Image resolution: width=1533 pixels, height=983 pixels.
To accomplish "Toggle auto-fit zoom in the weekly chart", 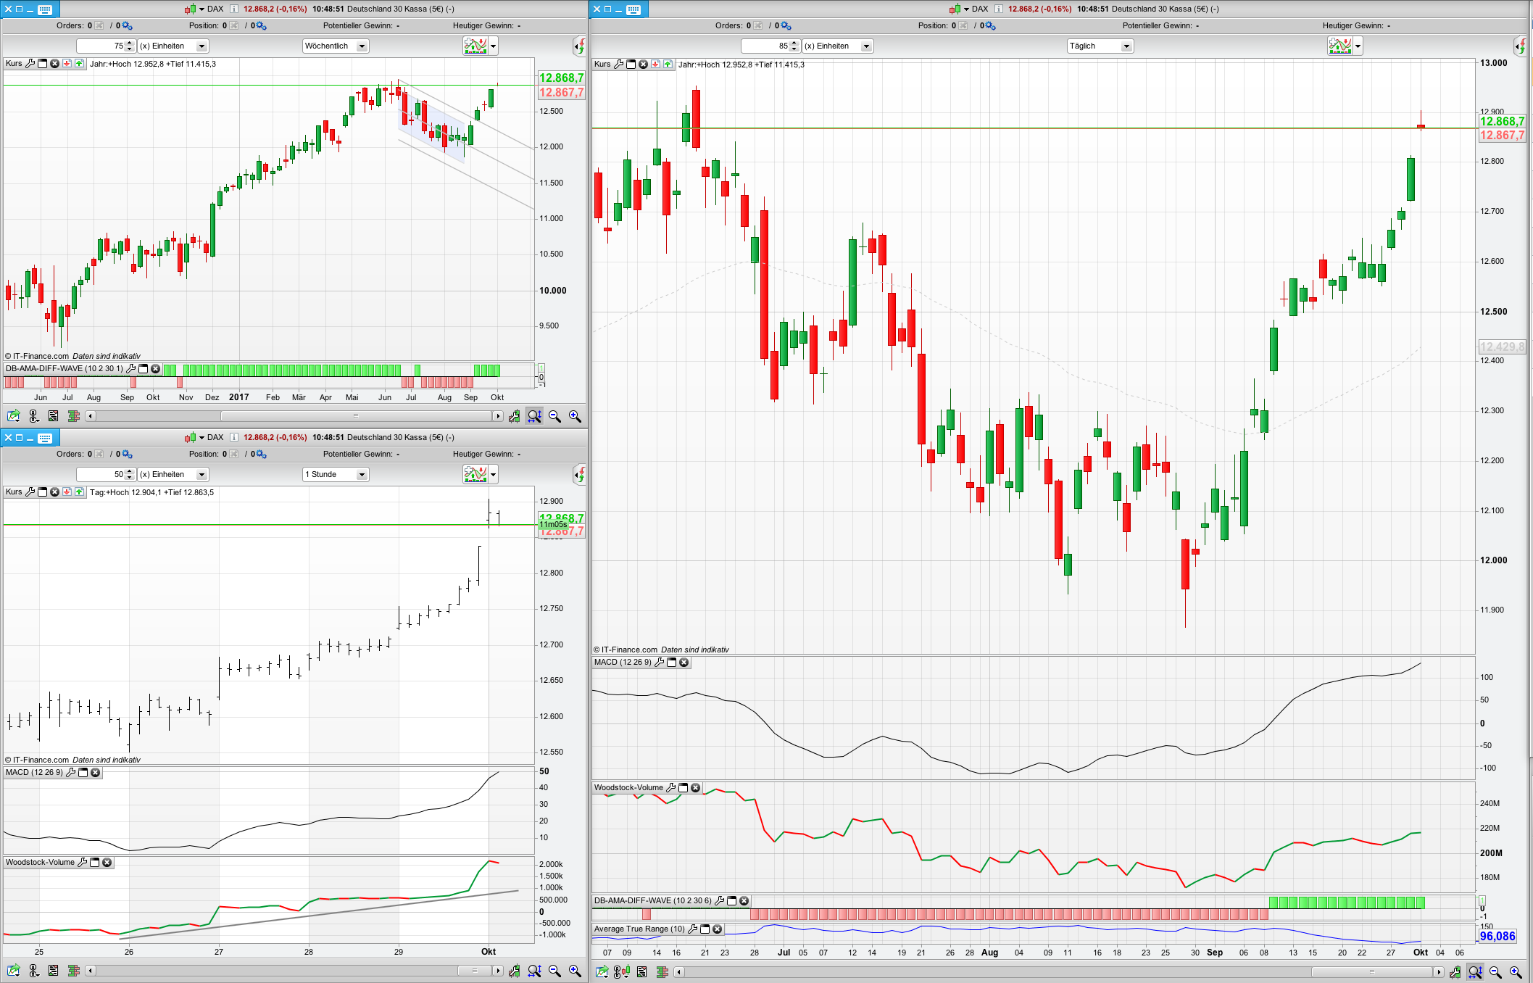I will 534,416.
